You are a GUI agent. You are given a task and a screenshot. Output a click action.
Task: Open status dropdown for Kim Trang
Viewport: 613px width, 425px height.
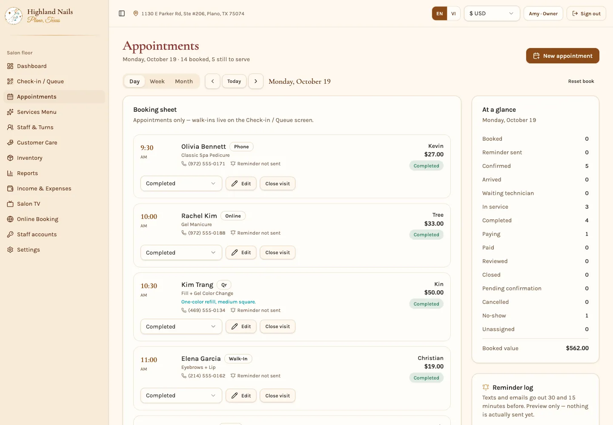(x=181, y=326)
